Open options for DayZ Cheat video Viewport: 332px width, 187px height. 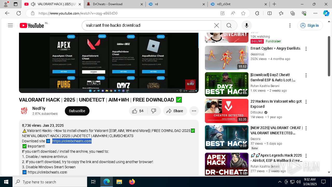pyautogui.click(x=306, y=75)
